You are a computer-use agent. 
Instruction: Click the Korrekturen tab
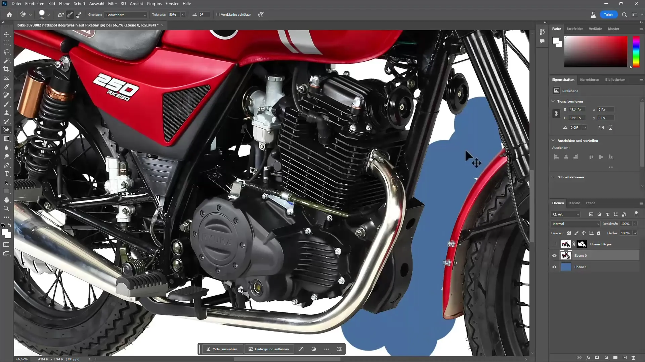tap(590, 79)
